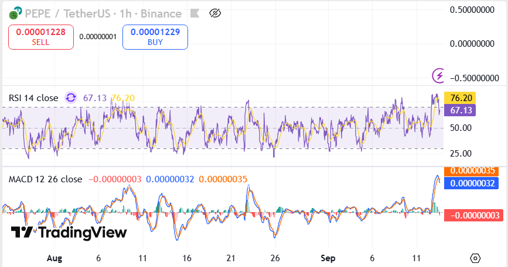Click the -0.50000000 price scale value
The height and width of the screenshot is (267, 508).
[475, 78]
